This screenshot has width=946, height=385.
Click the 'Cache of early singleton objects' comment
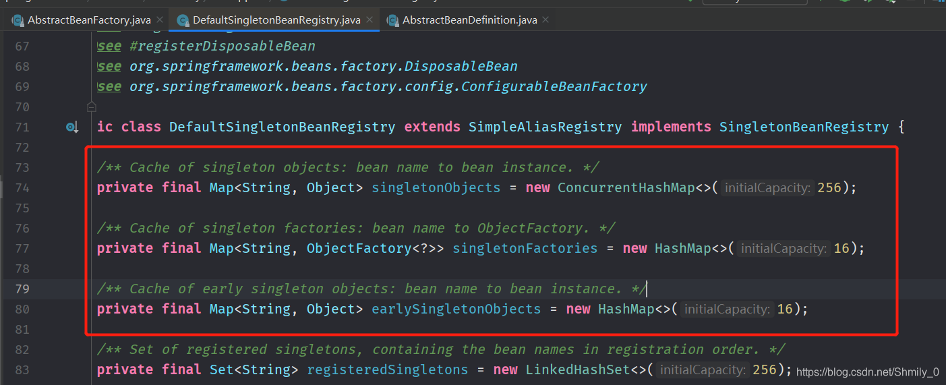coord(372,289)
